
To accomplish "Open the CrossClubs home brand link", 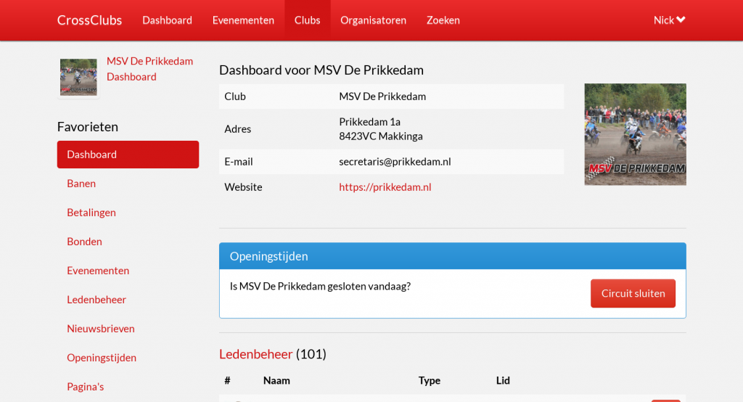I will tap(89, 20).
